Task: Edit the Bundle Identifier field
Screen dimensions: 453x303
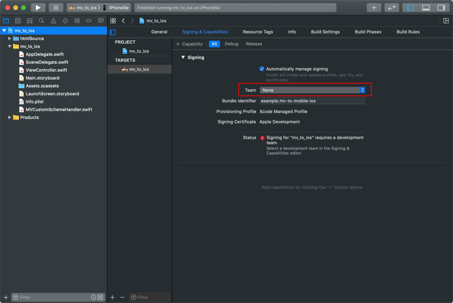Action: pyautogui.click(x=312, y=101)
